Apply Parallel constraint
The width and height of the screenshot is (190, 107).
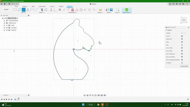point(64,10)
